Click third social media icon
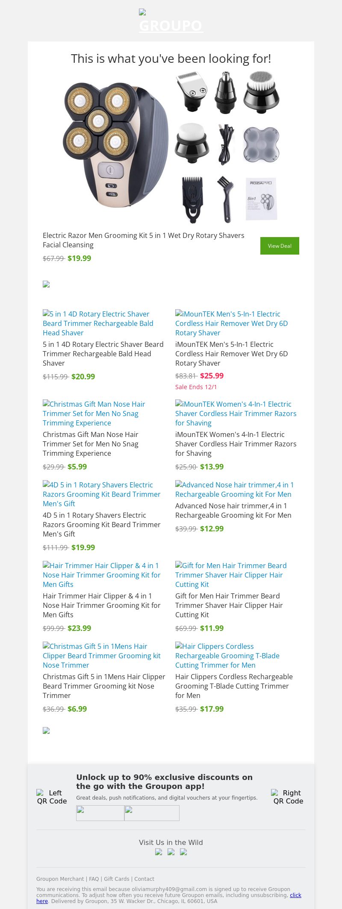This screenshot has width=342, height=909. click(x=183, y=852)
